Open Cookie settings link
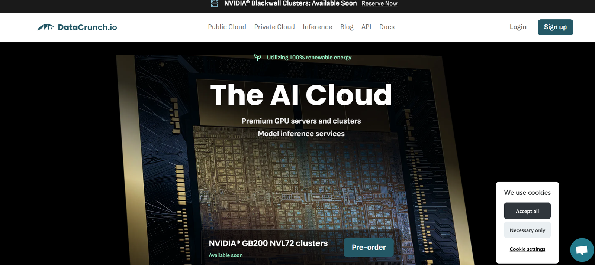The width and height of the screenshot is (595, 265). (527, 249)
